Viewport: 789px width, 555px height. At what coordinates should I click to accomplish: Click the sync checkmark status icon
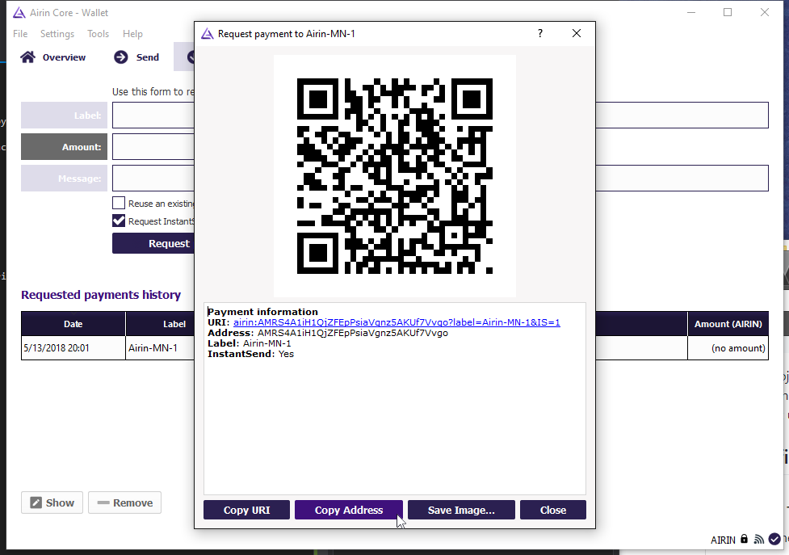click(774, 540)
